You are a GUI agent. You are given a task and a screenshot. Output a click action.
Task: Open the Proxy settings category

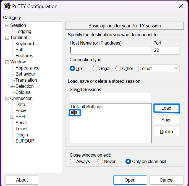point(21,111)
